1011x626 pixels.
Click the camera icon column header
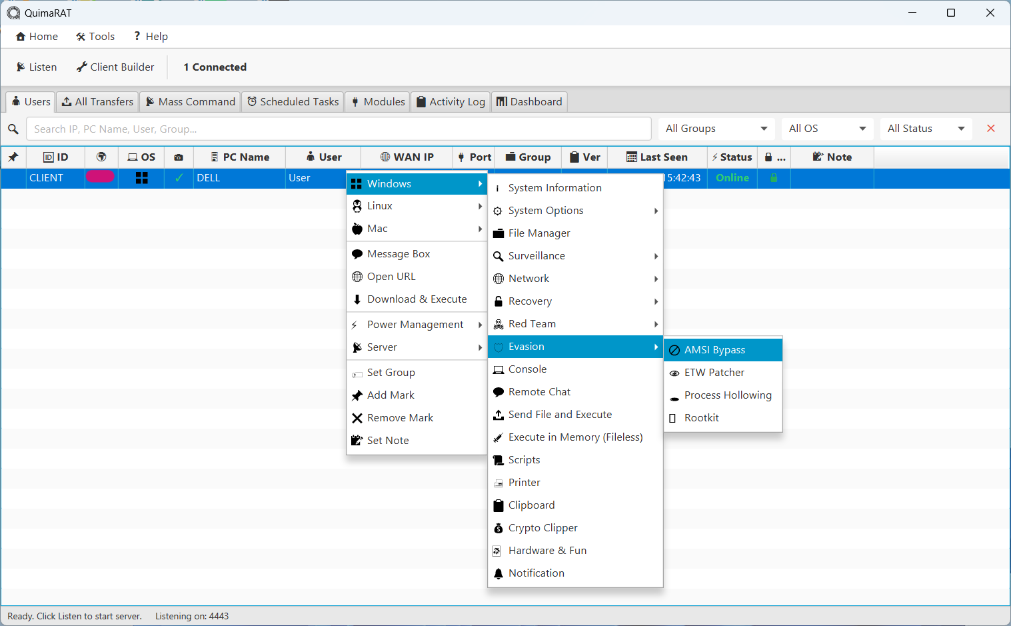click(x=179, y=157)
